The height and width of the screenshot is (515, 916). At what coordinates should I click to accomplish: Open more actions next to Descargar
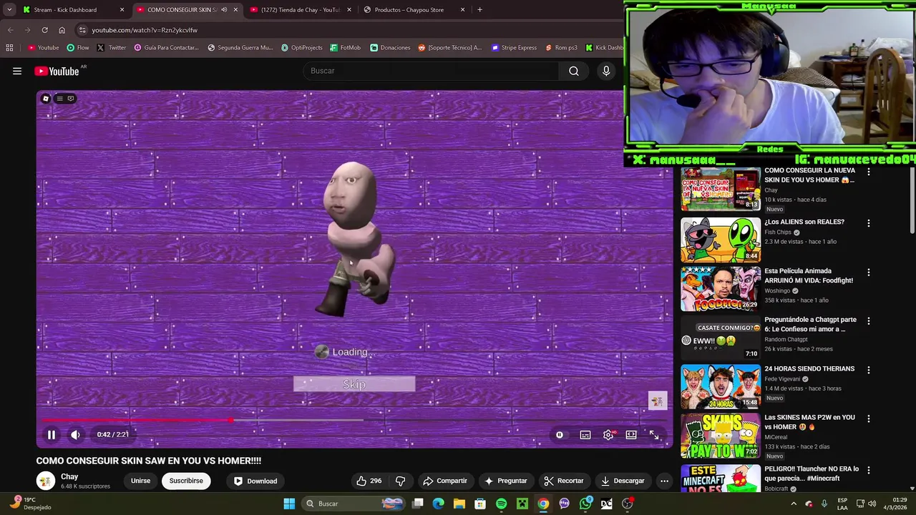pyautogui.click(x=664, y=481)
